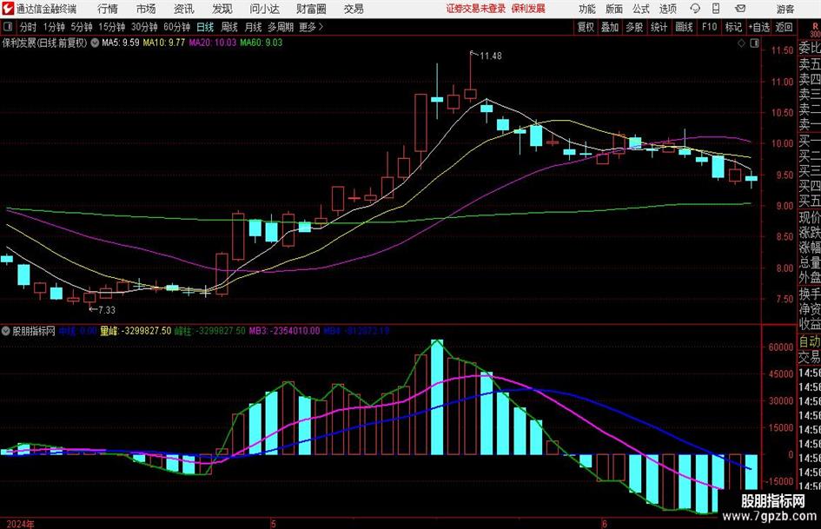Expand the 保利发展 main chart indicator dropdown
The height and width of the screenshot is (529, 821).
[95, 43]
